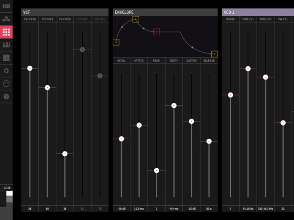This screenshot has width=294, height=220.
Task: Select the OUT RES column label
Action: [x=100, y=19]
